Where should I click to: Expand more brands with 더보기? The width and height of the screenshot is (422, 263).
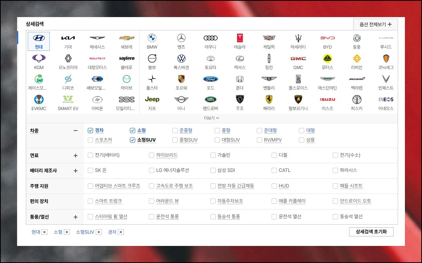(212, 118)
